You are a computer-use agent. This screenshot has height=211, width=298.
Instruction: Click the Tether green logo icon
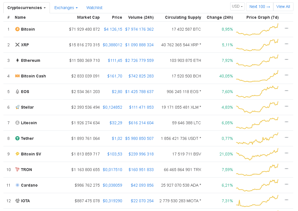pos(17,138)
